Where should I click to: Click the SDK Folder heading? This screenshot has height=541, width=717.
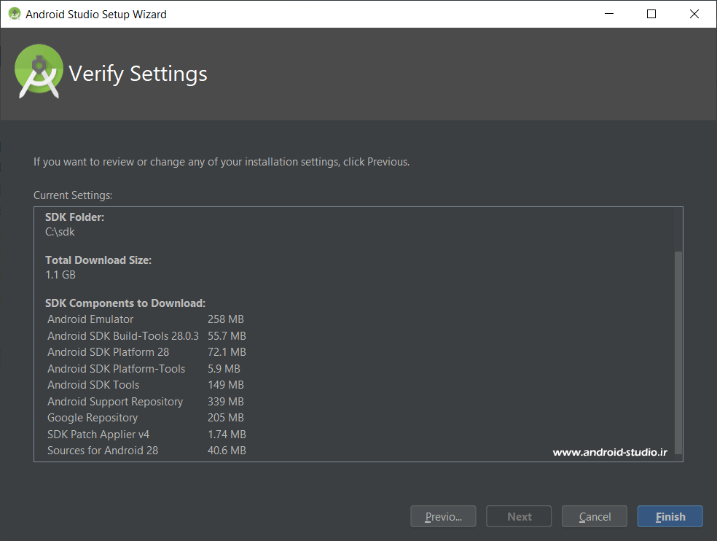pos(74,217)
